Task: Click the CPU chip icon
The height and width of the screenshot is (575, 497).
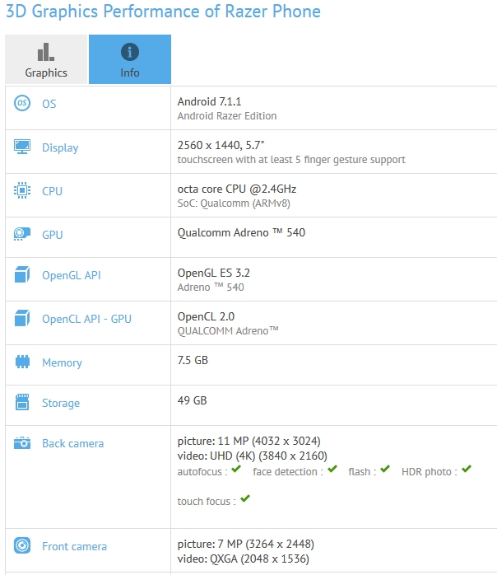Action: [22, 191]
